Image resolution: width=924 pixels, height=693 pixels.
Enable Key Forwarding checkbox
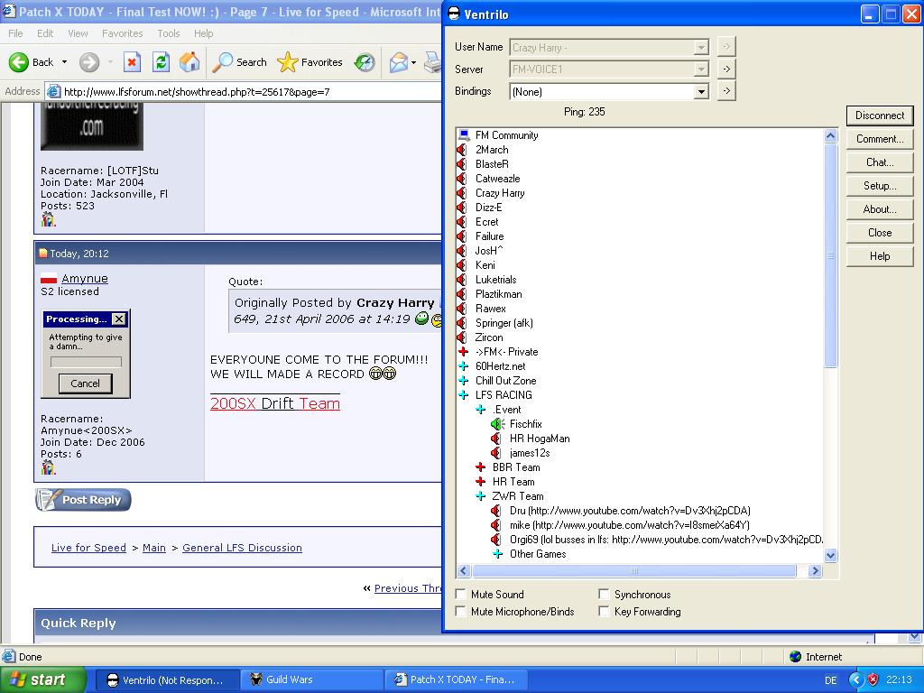[x=604, y=611]
